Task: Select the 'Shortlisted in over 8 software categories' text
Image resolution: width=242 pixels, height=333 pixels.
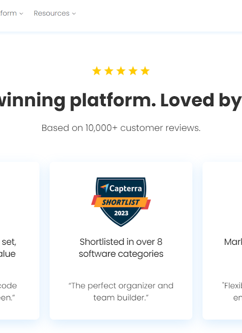Action: [121, 248]
